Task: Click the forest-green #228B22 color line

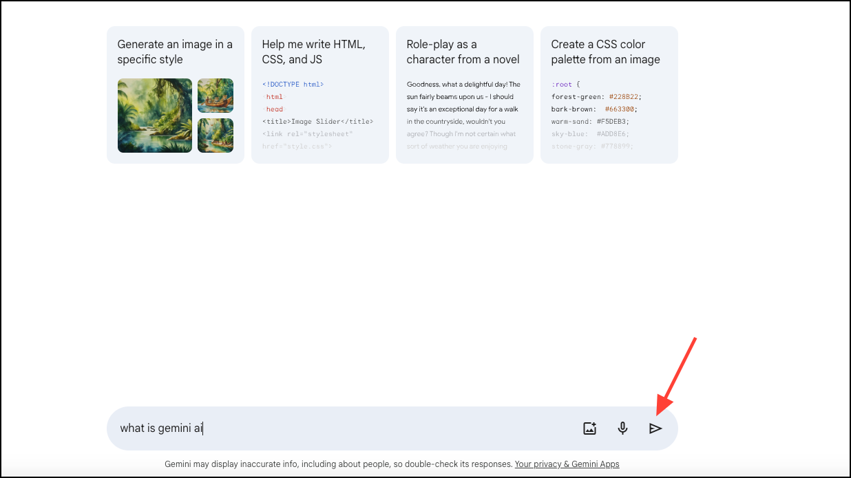Action: click(x=596, y=97)
